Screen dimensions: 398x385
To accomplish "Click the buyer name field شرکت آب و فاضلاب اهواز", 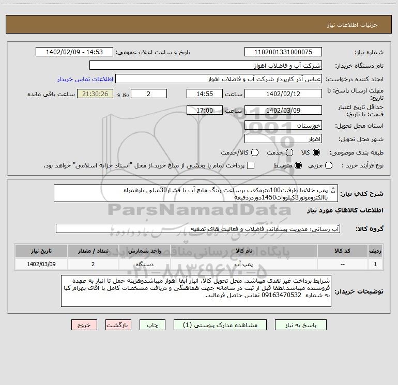I will pos(206,66).
